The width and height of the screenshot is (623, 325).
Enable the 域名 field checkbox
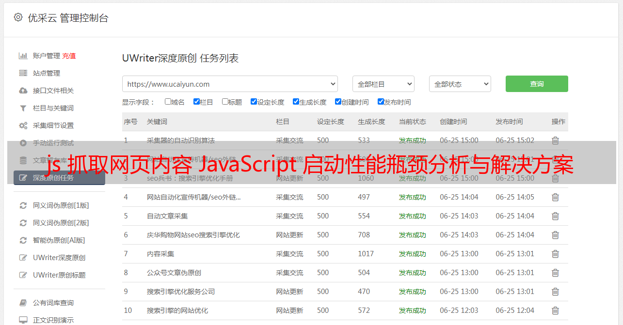[x=168, y=102]
